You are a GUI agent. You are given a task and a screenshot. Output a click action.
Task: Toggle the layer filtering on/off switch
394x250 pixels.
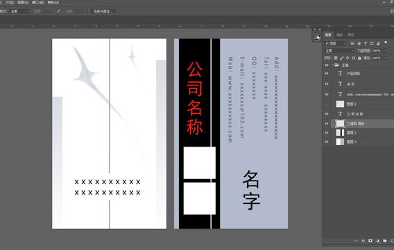(x=386, y=42)
